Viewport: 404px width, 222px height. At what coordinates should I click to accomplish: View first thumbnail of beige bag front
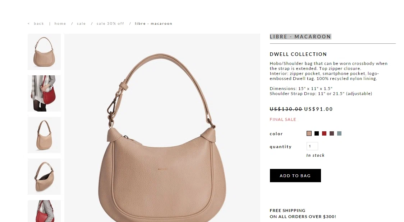click(44, 52)
